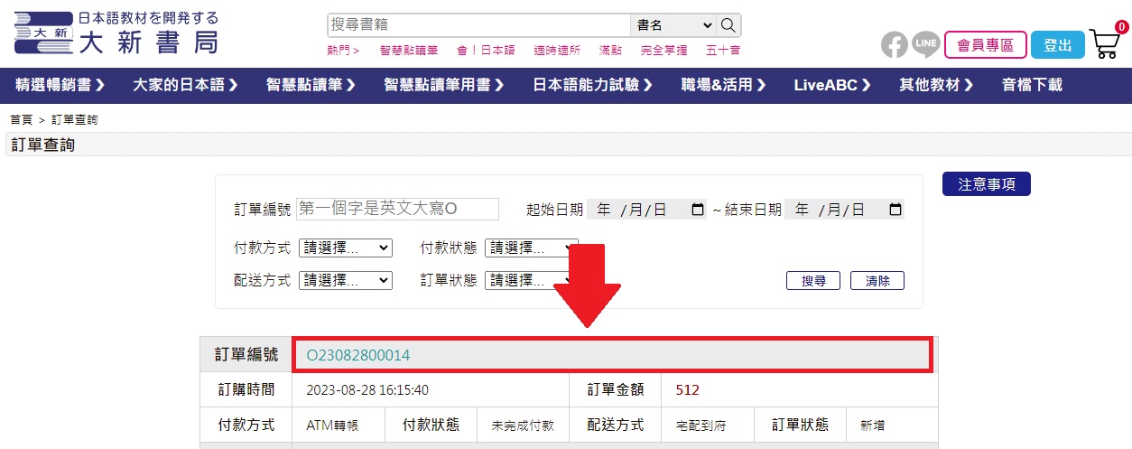Click the magnifier search icon button

729,25
